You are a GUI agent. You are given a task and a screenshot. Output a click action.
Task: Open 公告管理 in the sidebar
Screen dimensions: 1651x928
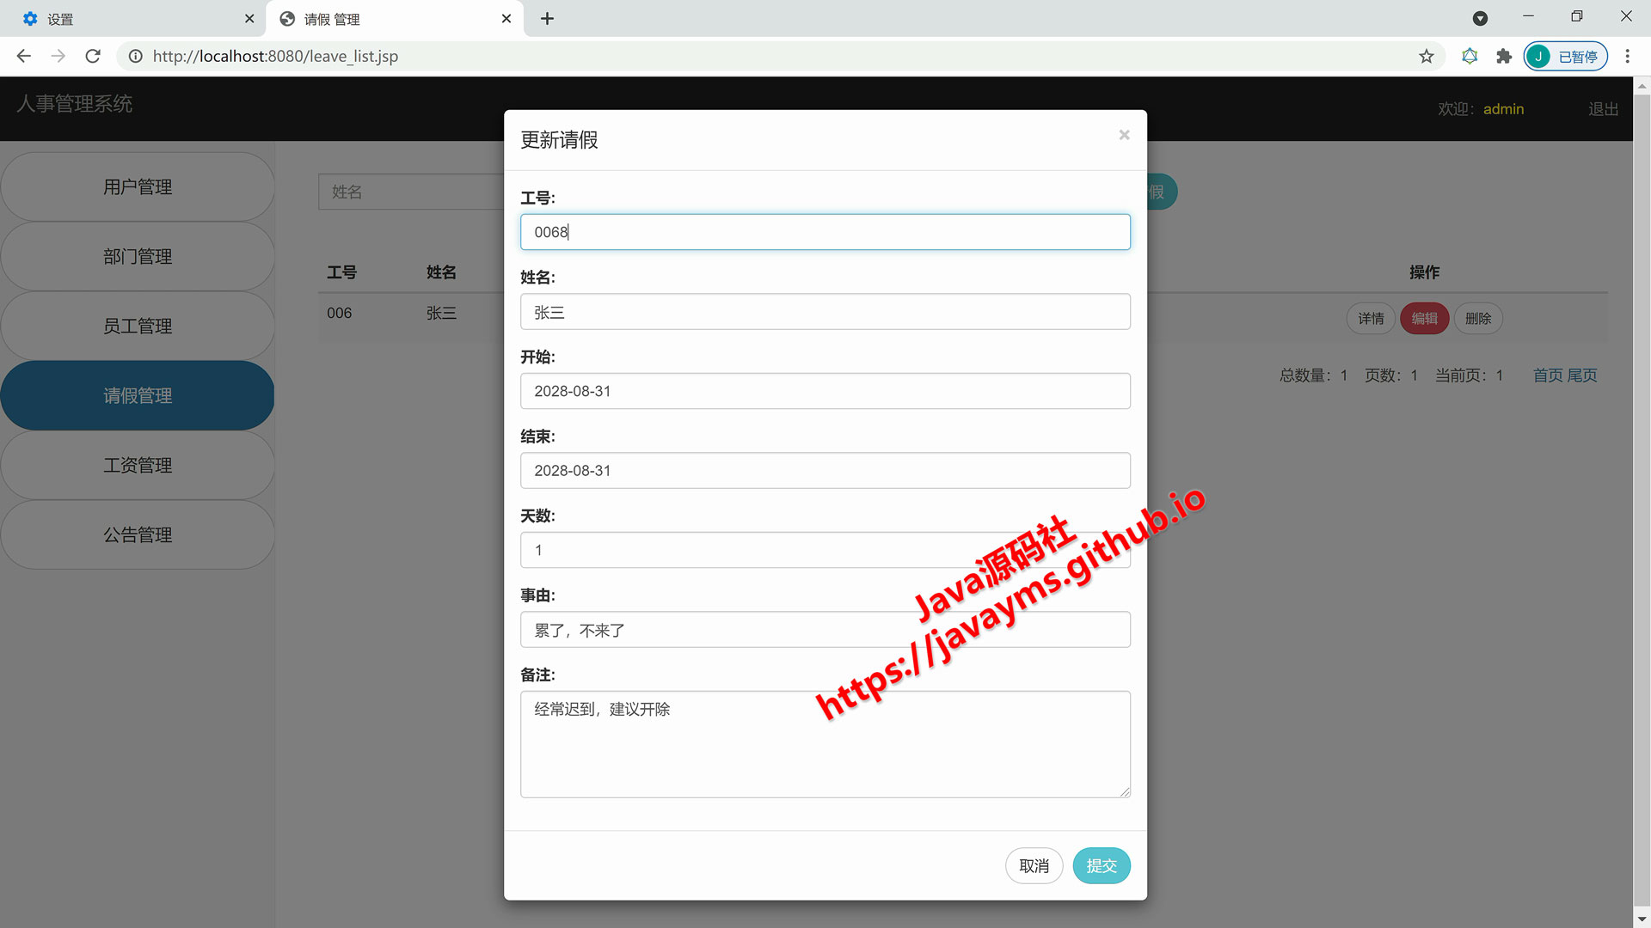138,535
